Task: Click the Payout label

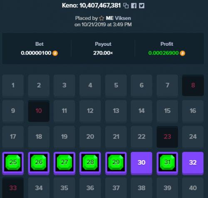Action: click(x=103, y=44)
